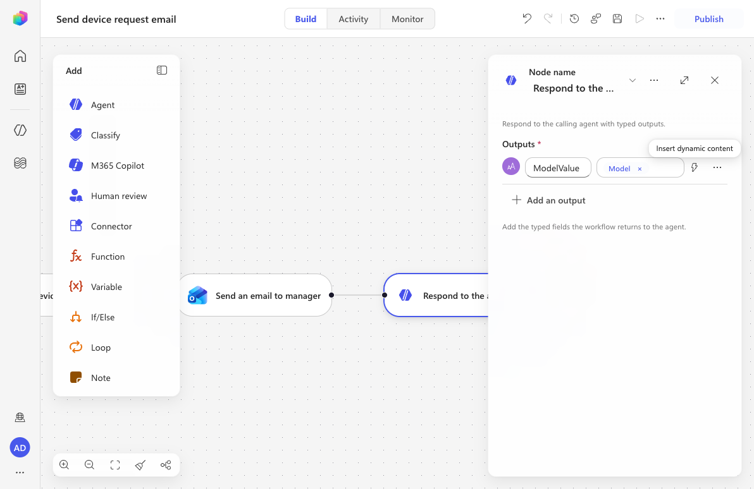The width and height of the screenshot is (754, 489).
Task: Open the waves-style sidebar icon
Action: [x=20, y=163]
